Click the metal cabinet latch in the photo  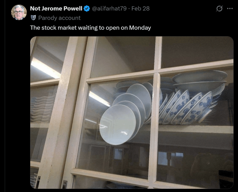pyautogui.click(x=65, y=184)
